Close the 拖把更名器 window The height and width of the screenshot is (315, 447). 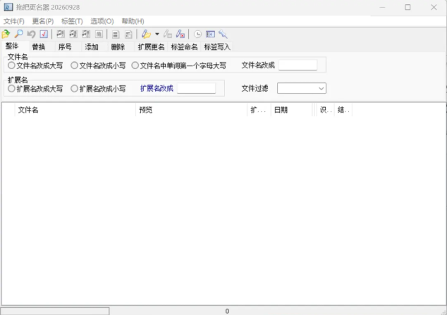[434, 7]
